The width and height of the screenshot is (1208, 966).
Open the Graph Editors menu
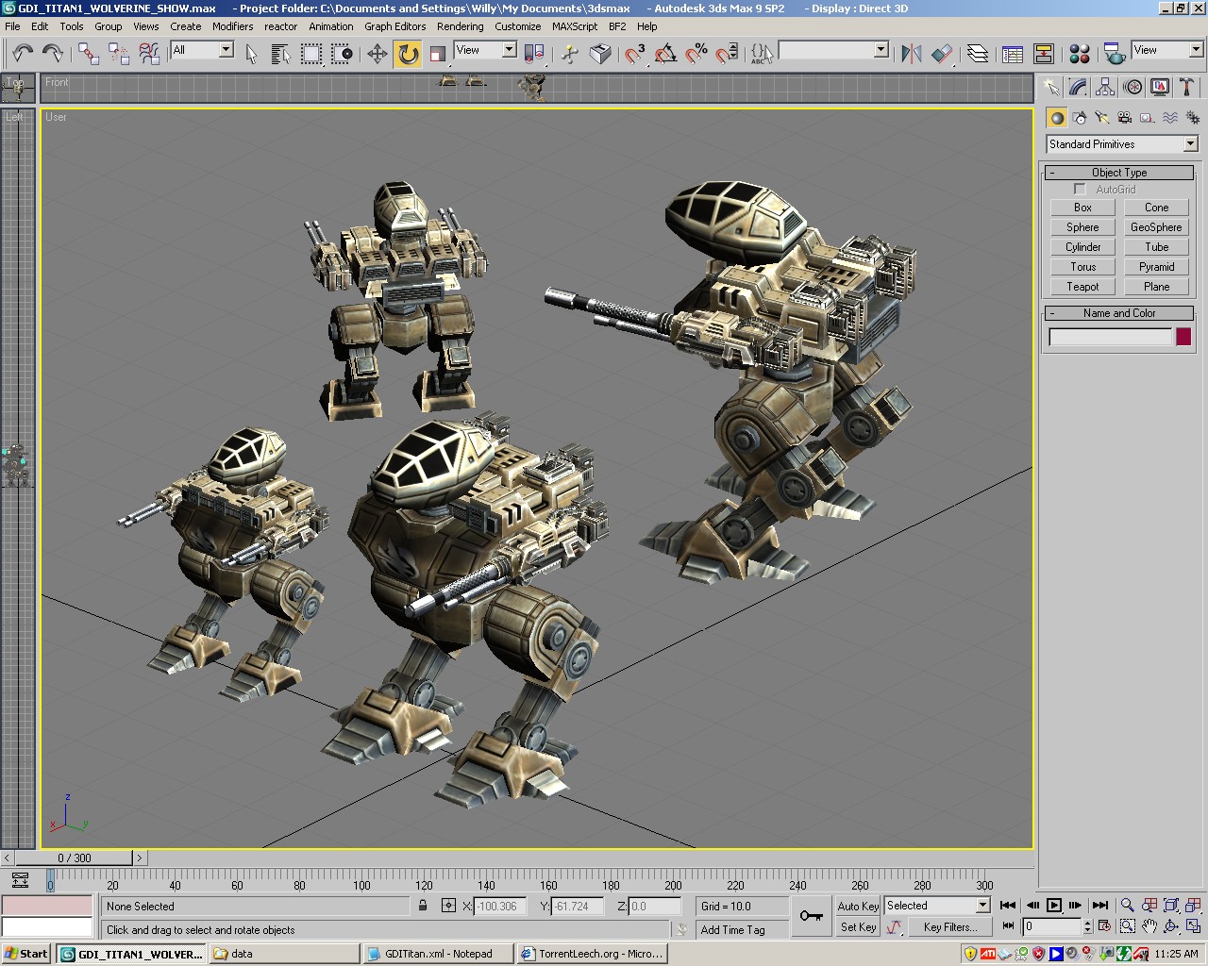(394, 26)
